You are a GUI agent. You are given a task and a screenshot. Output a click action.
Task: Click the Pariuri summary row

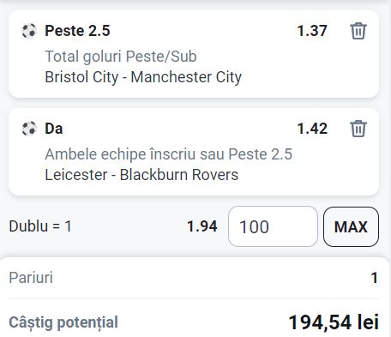193,278
